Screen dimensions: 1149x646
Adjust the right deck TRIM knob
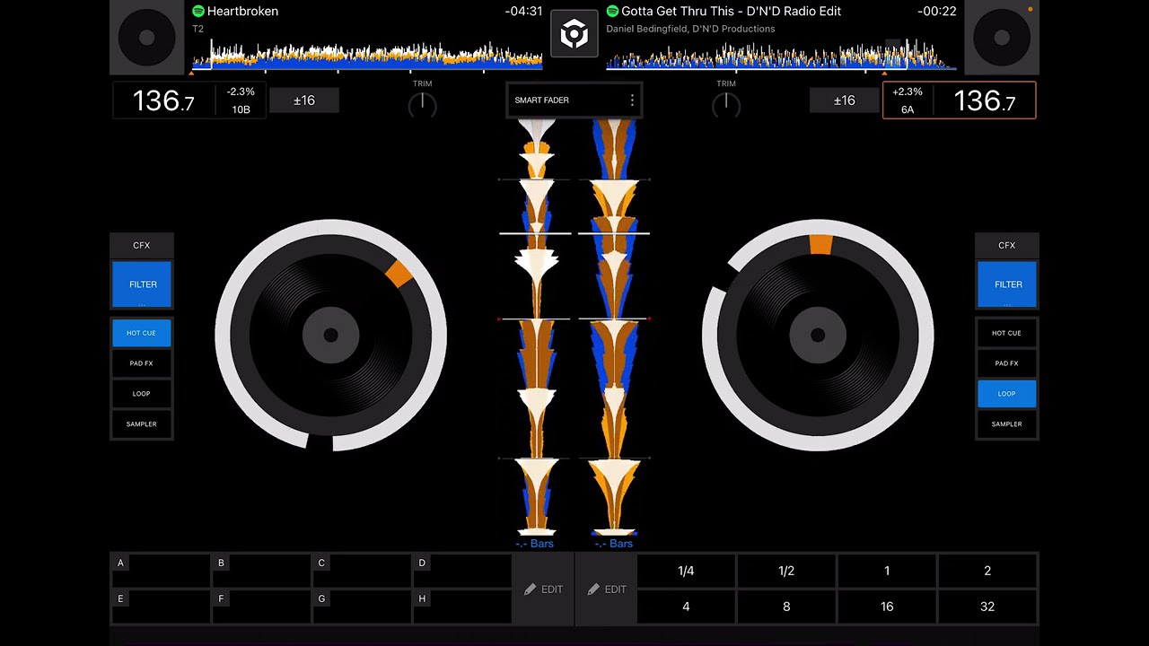click(725, 105)
